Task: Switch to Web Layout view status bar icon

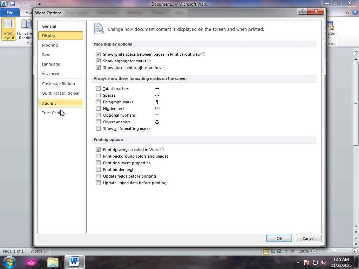Action: pos(279,251)
